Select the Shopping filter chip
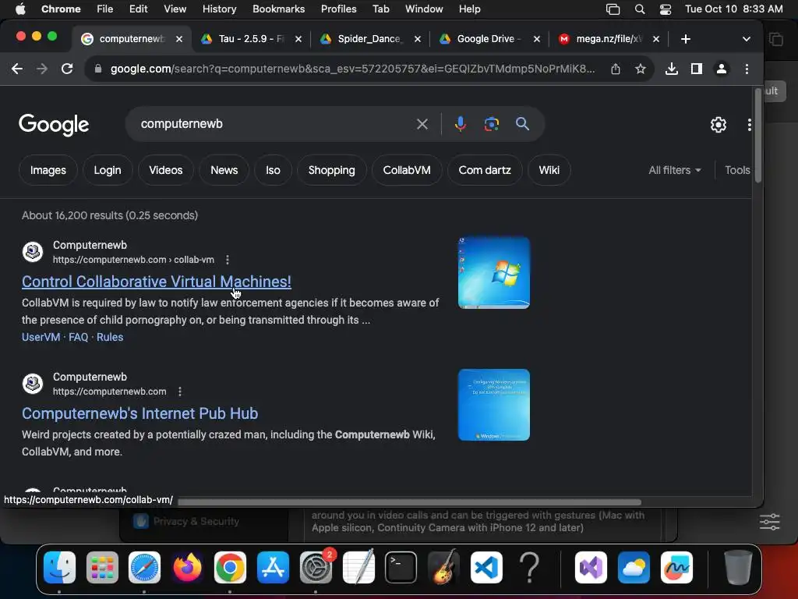 point(331,170)
